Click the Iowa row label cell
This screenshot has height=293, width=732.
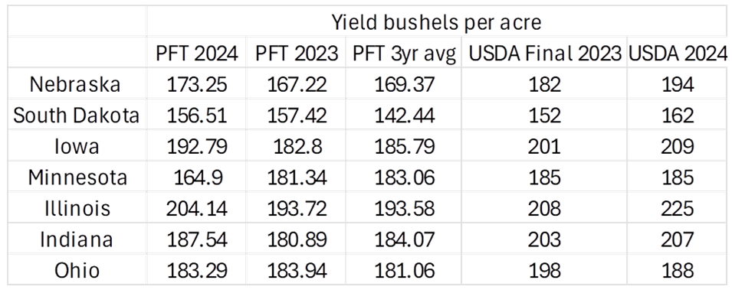coord(77,146)
